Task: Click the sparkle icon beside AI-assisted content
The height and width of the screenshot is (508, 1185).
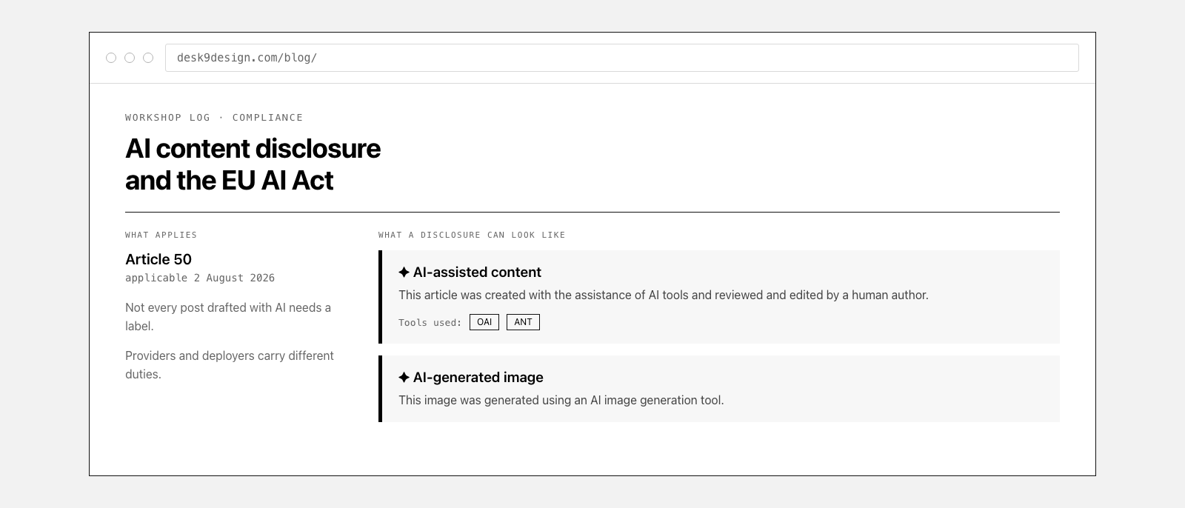Action: 404,273
